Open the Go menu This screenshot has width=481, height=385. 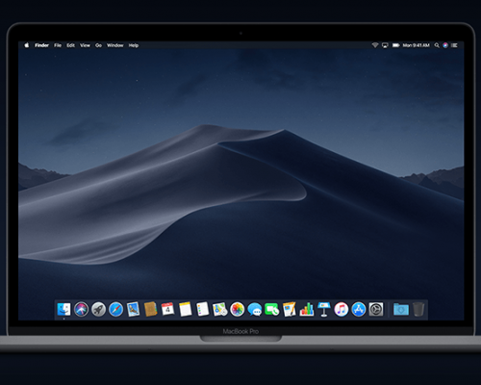point(98,45)
